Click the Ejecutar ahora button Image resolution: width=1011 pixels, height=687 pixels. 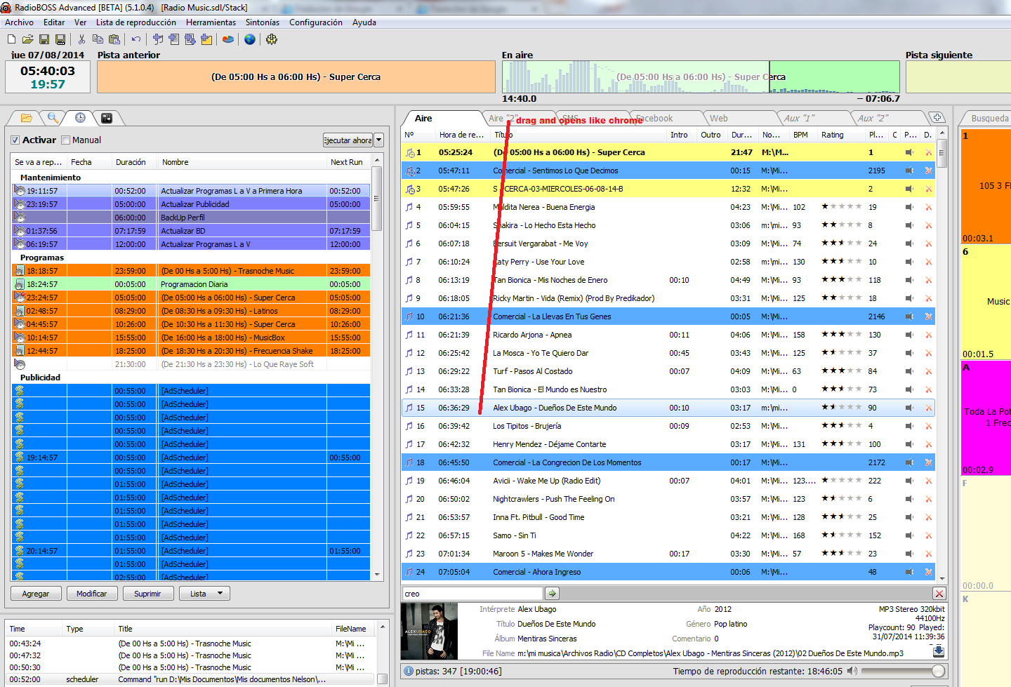(348, 140)
